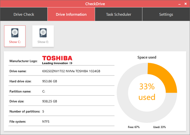Screen dimensions: 190x135
Task: Click the Free: 67% legend label
Action: click(x=134, y=127)
